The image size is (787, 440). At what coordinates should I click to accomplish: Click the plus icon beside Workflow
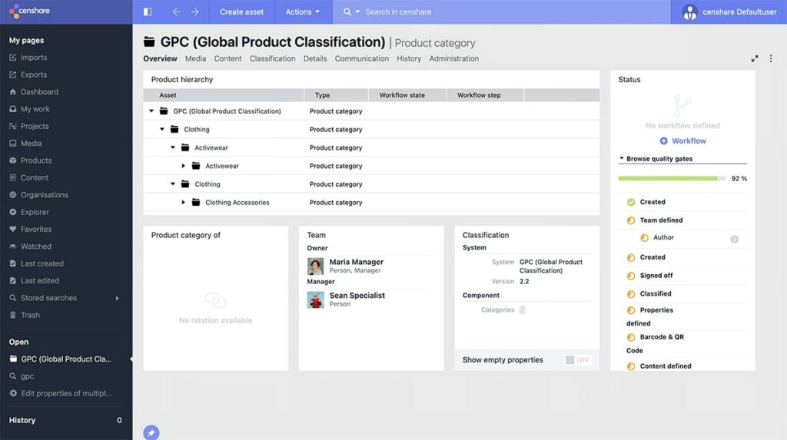663,141
